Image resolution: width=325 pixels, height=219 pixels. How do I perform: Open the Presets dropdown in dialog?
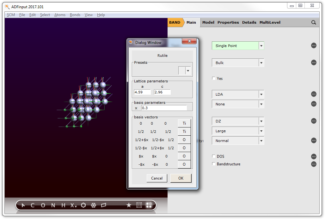(188, 71)
